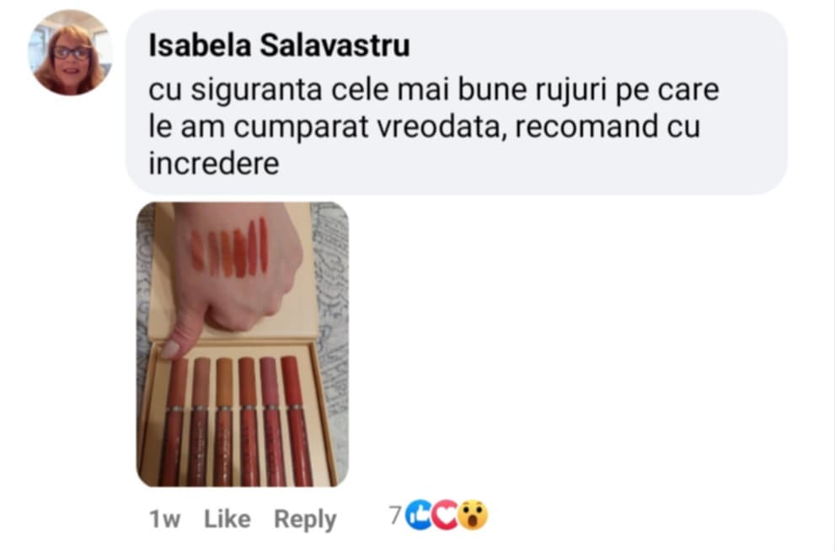Click the yellow wow emoji reaction
835x552 pixels.
pos(473,515)
